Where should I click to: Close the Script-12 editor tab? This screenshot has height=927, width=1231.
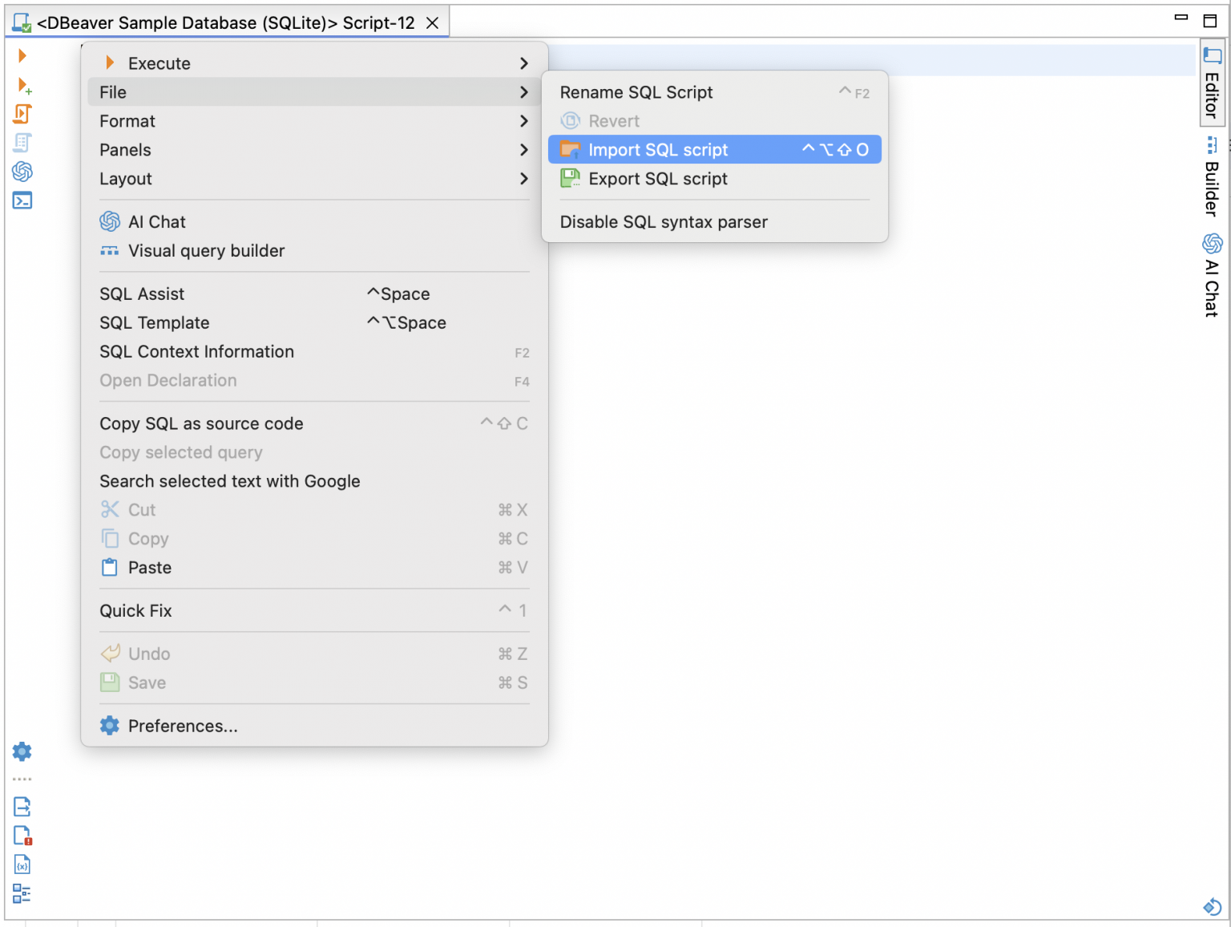[x=432, y=23]
